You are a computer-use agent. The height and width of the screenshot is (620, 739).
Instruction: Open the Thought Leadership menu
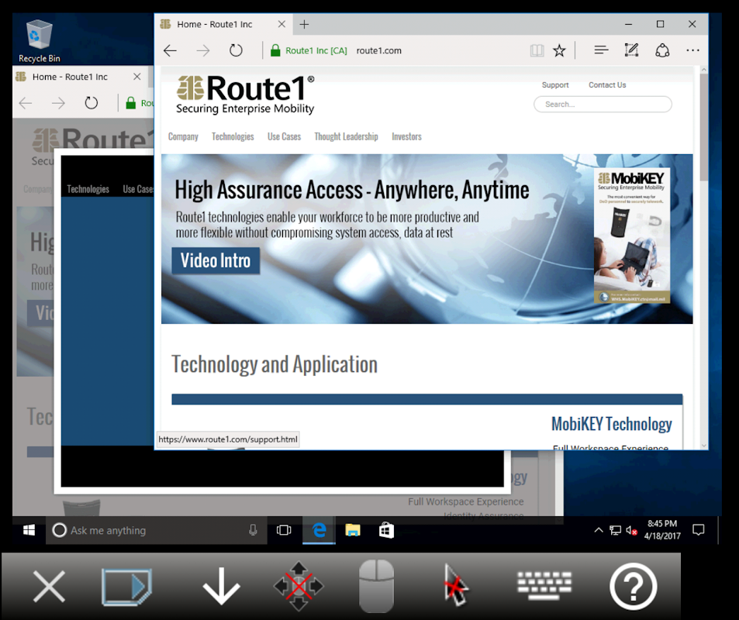(346, 136)
